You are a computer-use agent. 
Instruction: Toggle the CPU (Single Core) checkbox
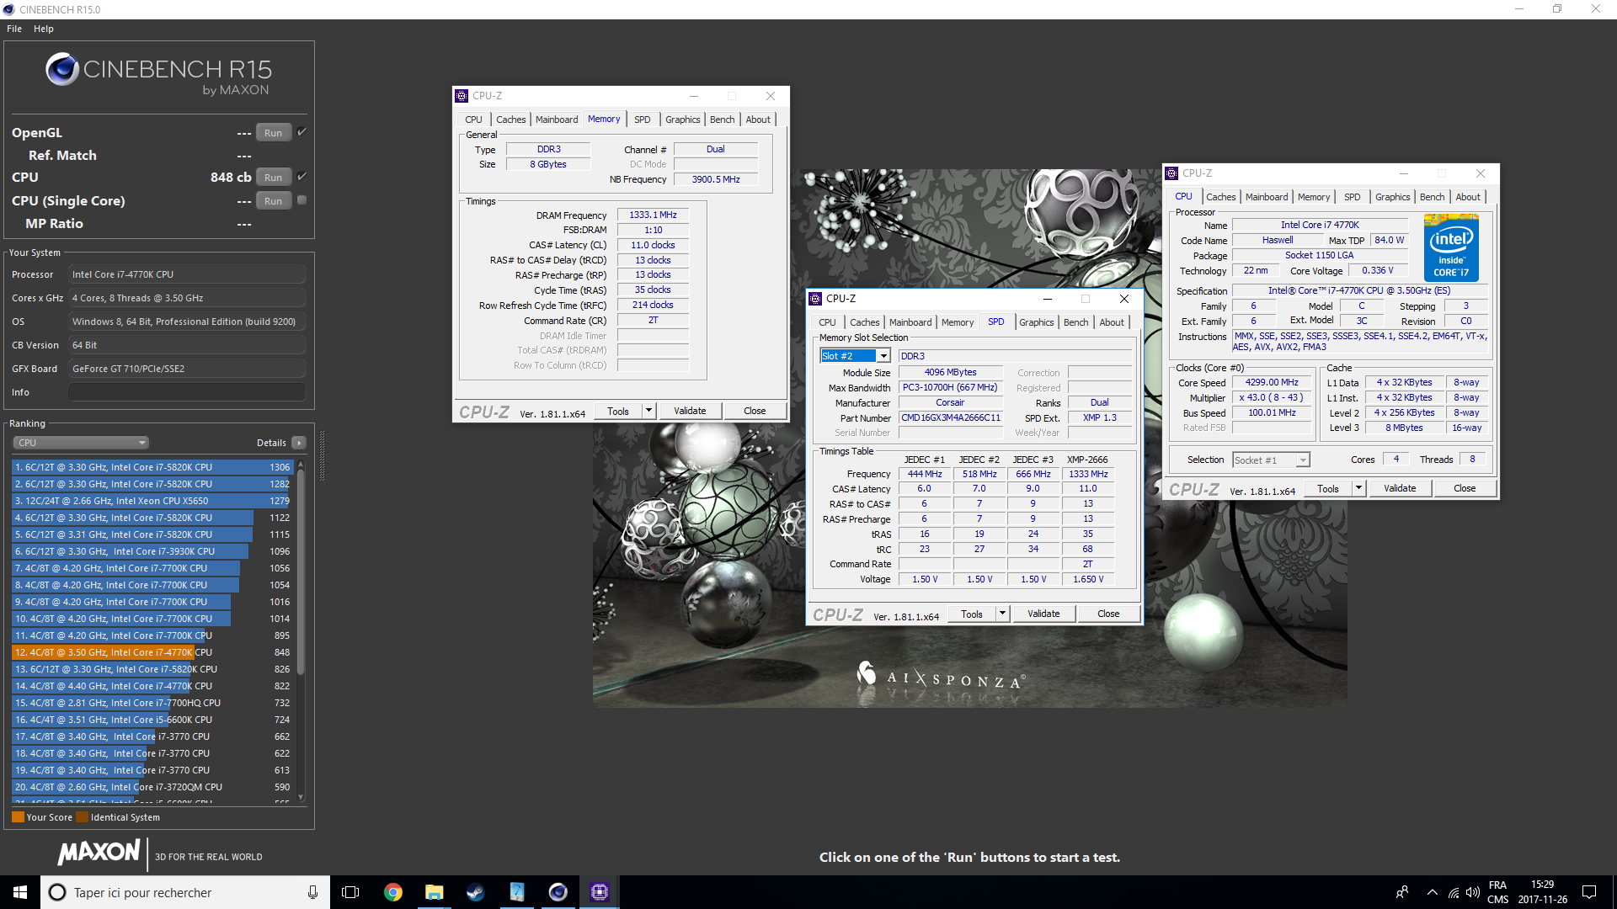[302, 200]
